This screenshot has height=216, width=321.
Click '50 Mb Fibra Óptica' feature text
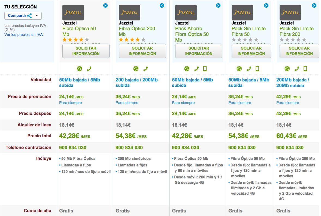[x=78, y=159]
